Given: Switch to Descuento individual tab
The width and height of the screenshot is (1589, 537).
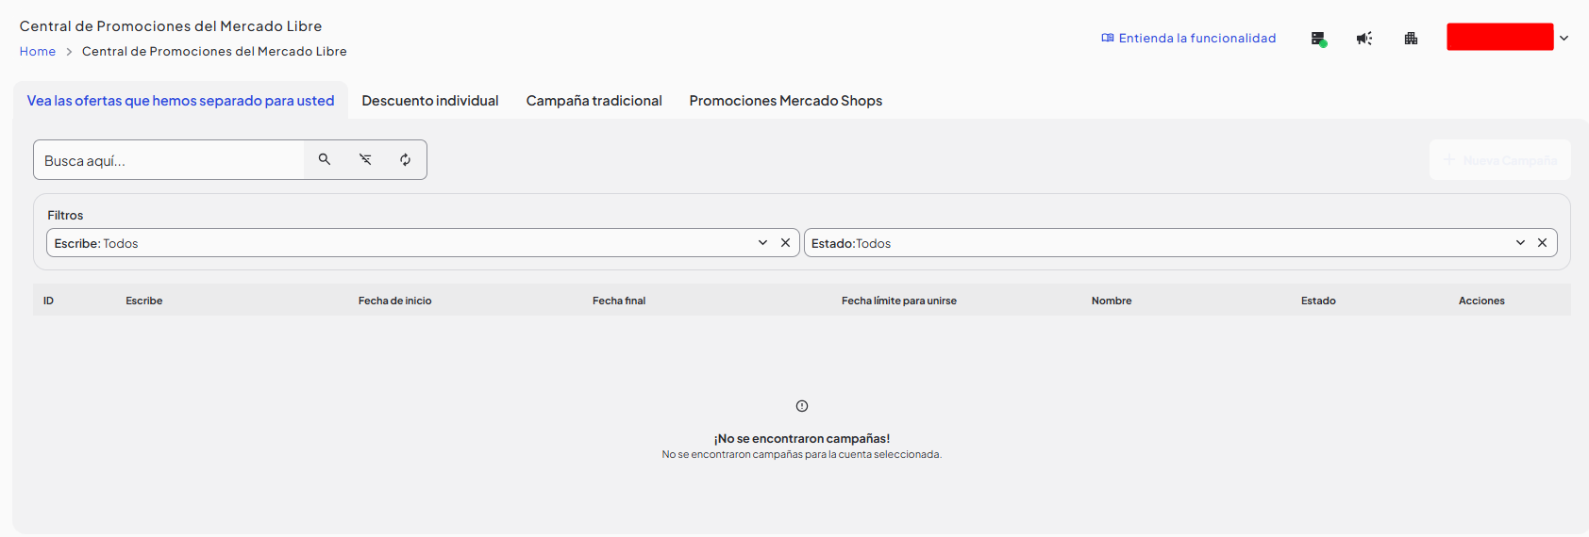Looking at the screenshot, I should coord(430,101).
